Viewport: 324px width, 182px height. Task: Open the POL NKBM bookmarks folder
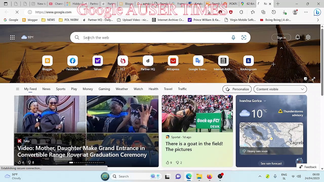(68, 20)
